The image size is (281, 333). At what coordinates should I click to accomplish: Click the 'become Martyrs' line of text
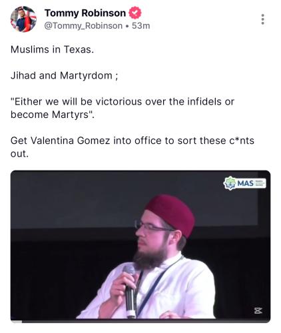[x=53, y=115]
